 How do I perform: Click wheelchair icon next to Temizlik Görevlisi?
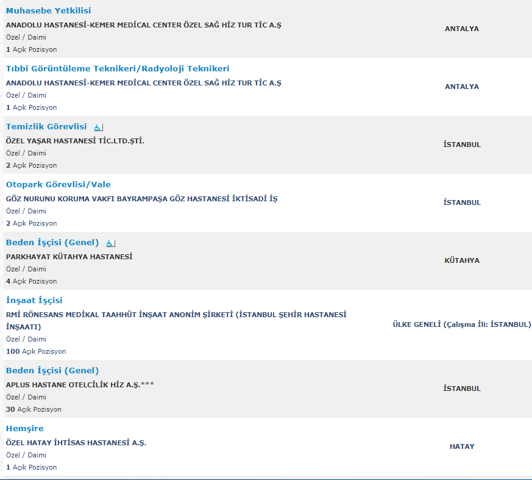[x=99, y=127]
